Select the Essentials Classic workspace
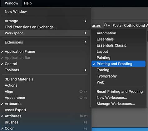 [118, 45]
